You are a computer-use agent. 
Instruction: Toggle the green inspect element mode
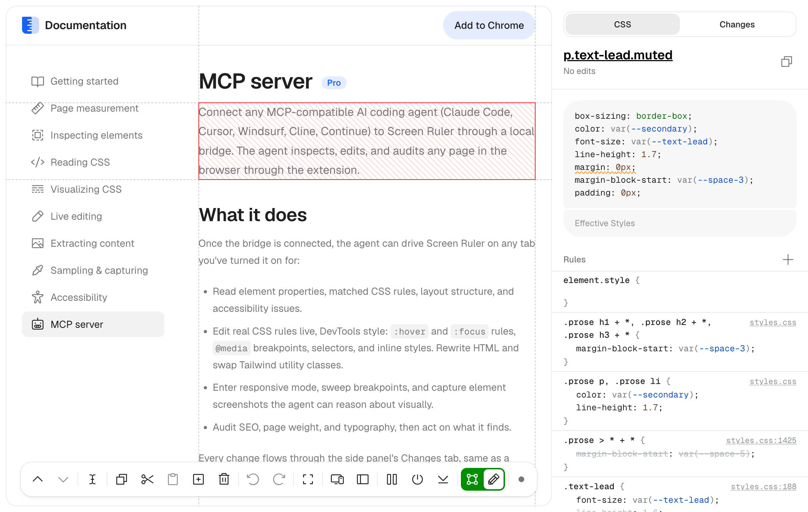coord(472,479)
